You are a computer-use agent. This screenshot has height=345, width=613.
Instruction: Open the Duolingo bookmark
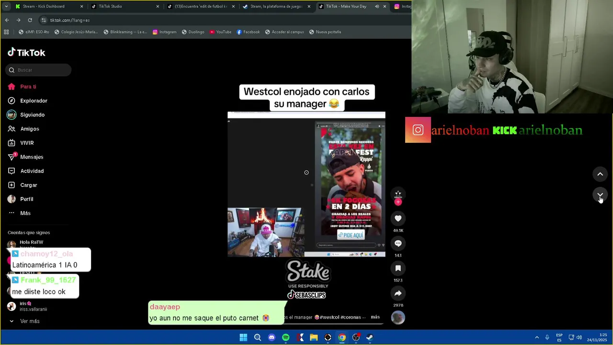(193, 32)
